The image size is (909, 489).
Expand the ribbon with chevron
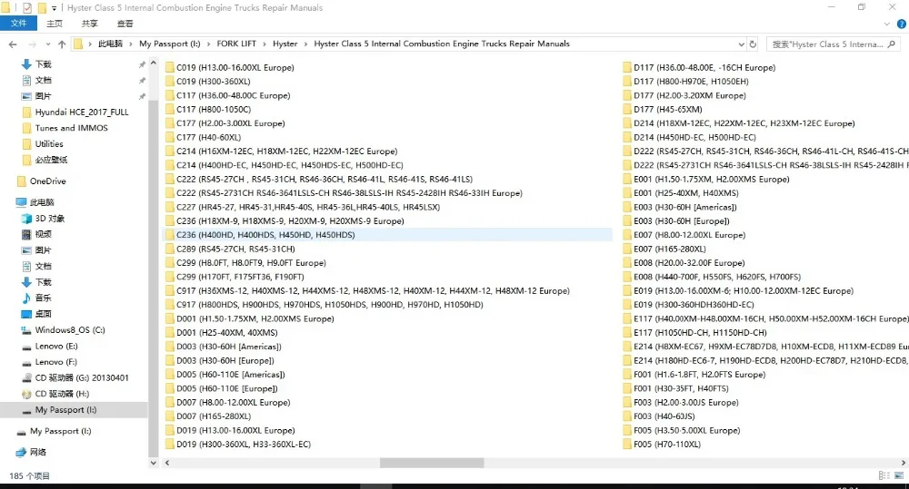pyautogui.click(x=886, y=24)
